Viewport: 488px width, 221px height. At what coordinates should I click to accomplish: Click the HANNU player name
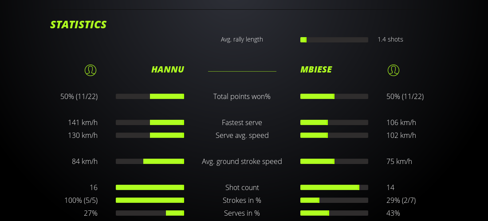pyautogui.click(x=167, y=69)
